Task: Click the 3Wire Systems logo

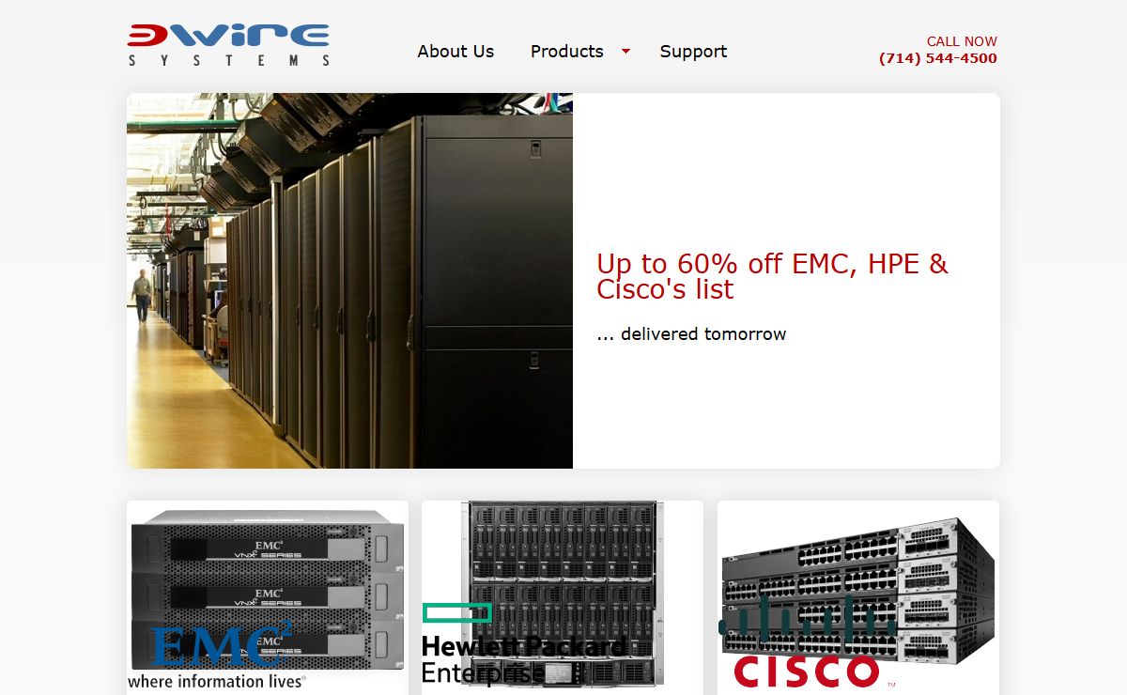Action: tap(228, 44)
